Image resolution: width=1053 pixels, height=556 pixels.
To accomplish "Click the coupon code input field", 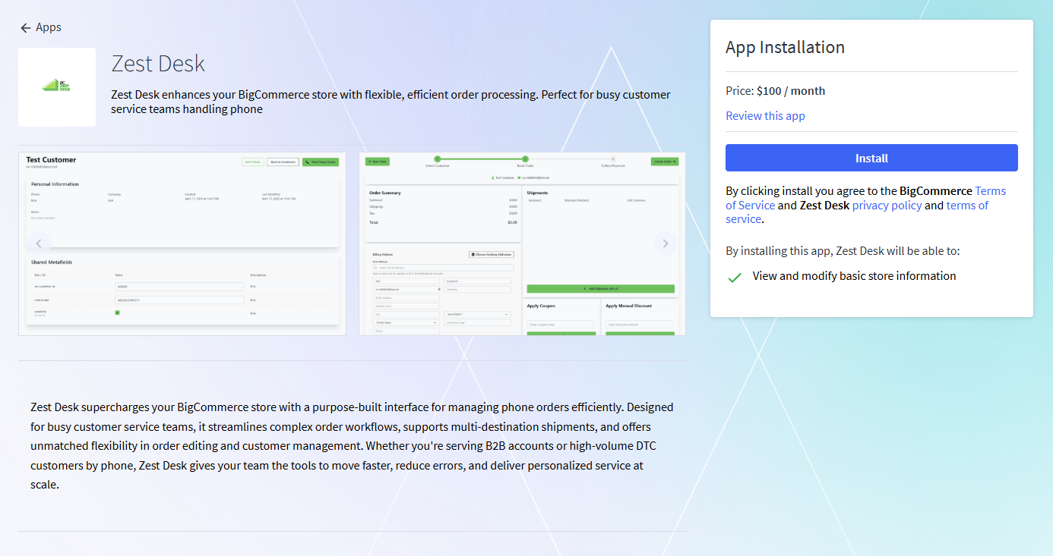I will pos(561,325).
